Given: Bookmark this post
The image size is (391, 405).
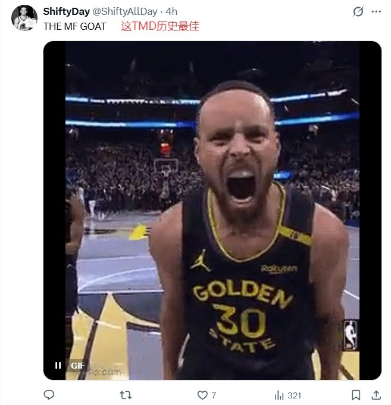Looking at the screenshot, I should click(356, 395).
